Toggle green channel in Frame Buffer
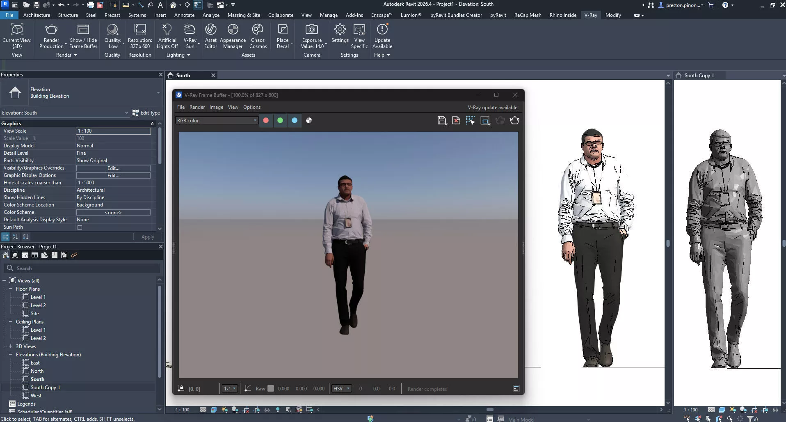Screen dimensions: 786x422 pos(280,121)
